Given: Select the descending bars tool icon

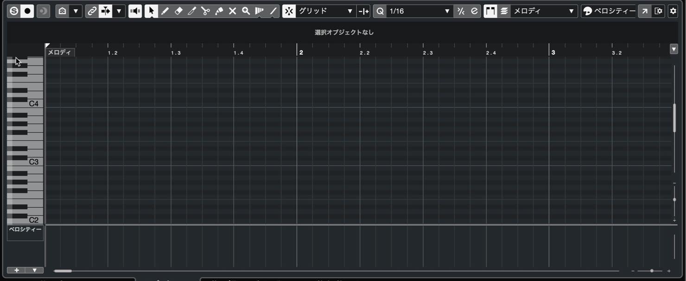Looking at the screenshot, I should (x=260, y=11).
